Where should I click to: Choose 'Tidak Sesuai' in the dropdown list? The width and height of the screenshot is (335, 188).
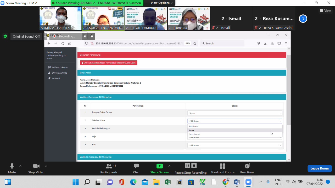tap(235, 134)
